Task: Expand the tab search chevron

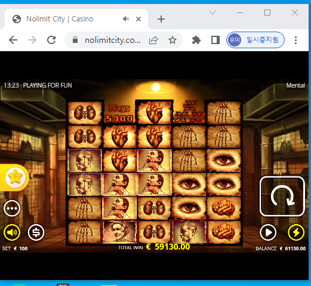Action: tap(213, 13)
